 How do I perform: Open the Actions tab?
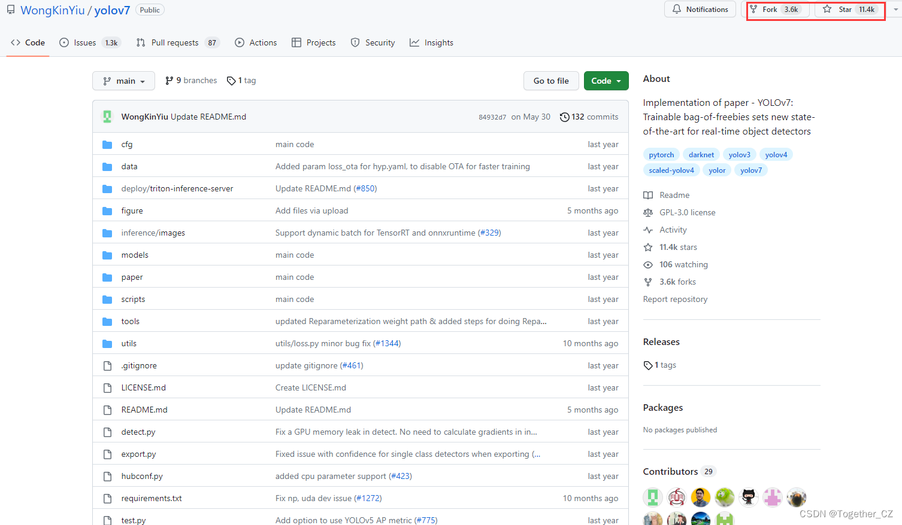[256, 42]
